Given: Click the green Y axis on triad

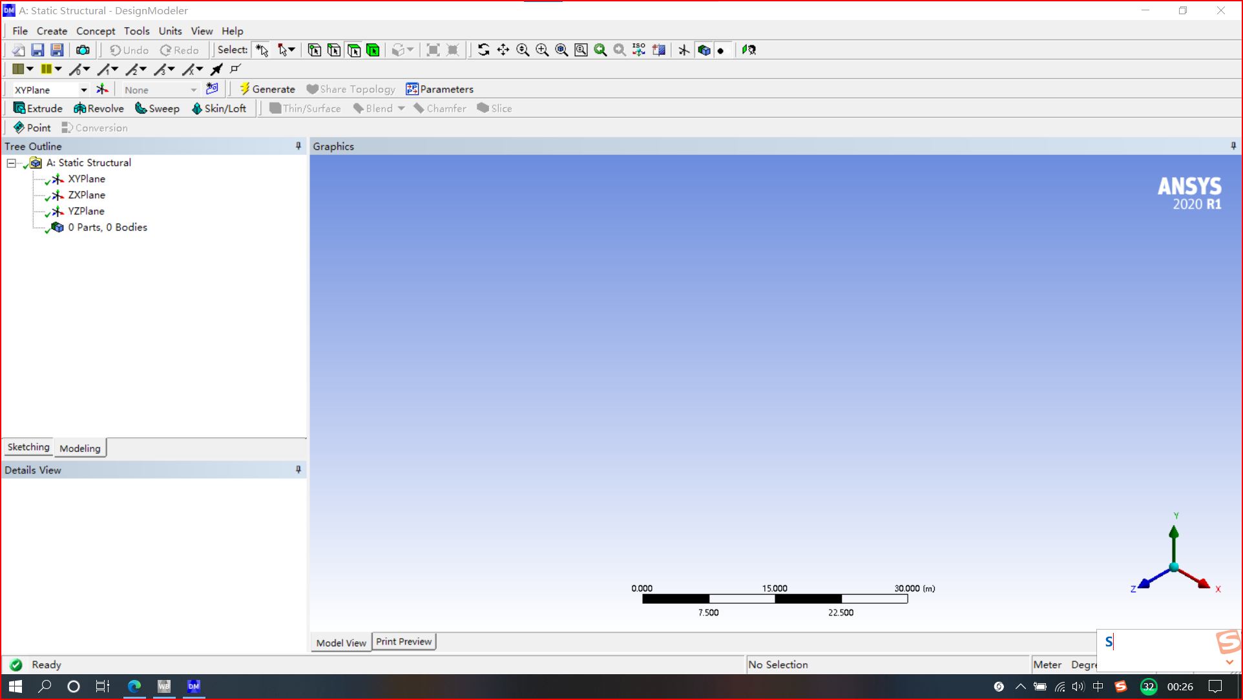Looking at the screenshot, I should (1174, 544).
